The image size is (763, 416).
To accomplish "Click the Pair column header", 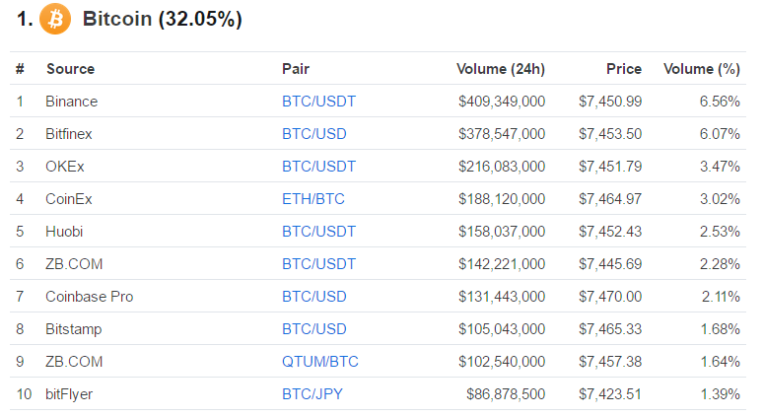I will click(296, 69).
